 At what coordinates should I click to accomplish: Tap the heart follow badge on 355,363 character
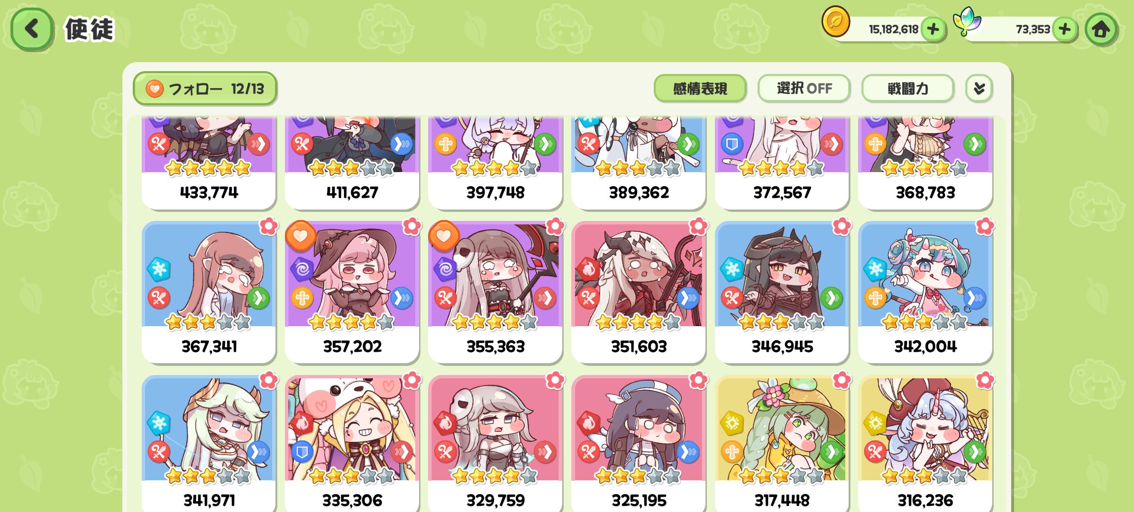pos(444,236)
